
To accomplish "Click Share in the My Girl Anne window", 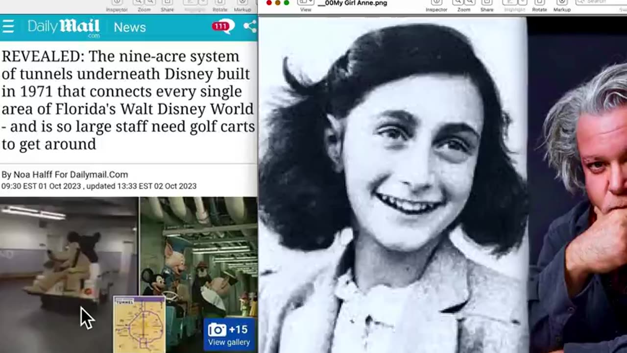I will [x=487, y=6].
